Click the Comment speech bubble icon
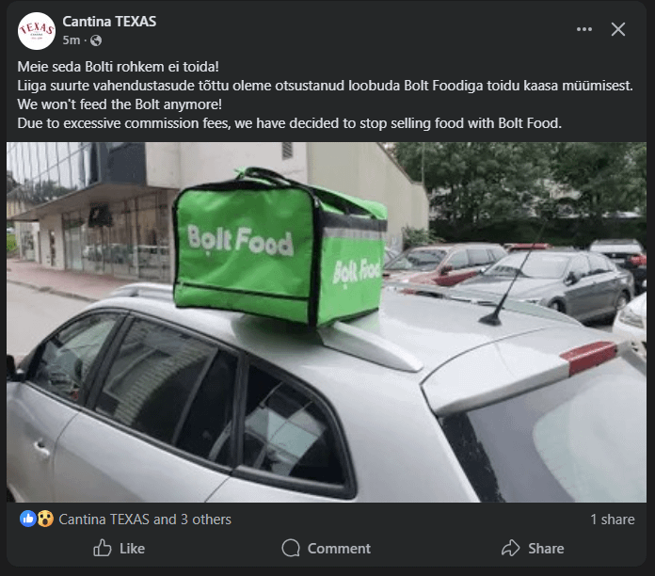 (x=292, y=548)
